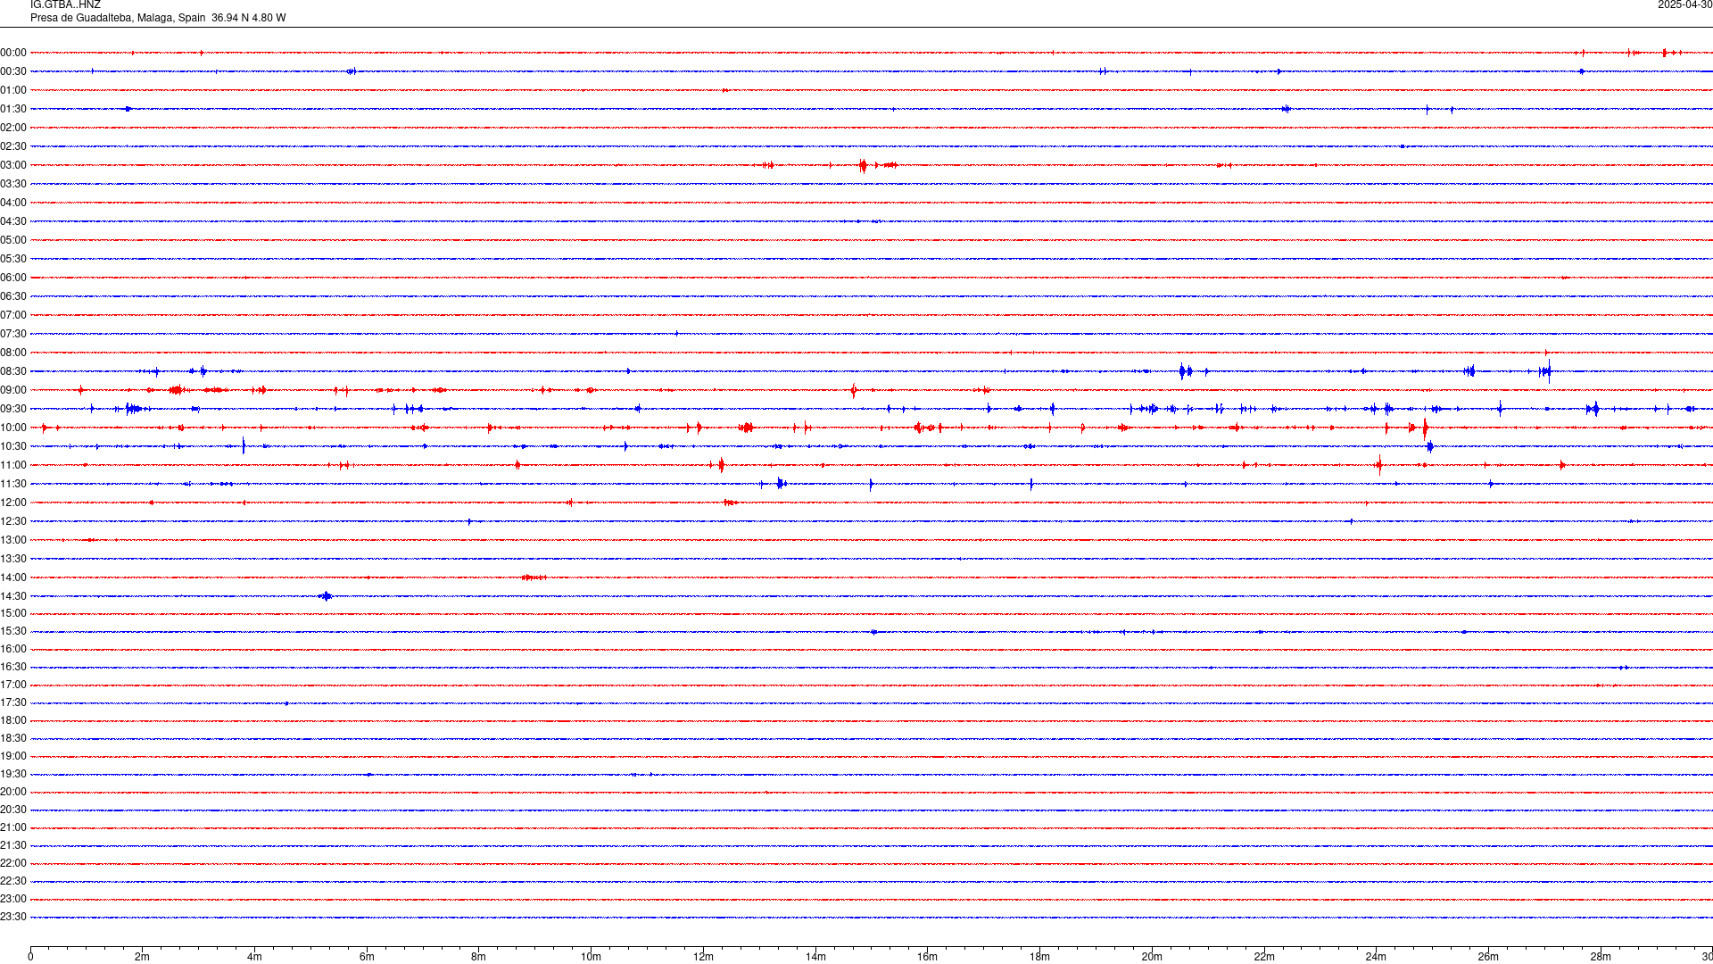Screen dimensions: 1713x964
Task: Click the location text Presa de Guadalteba, Malaga, Spain
Action: pos(118,18)
